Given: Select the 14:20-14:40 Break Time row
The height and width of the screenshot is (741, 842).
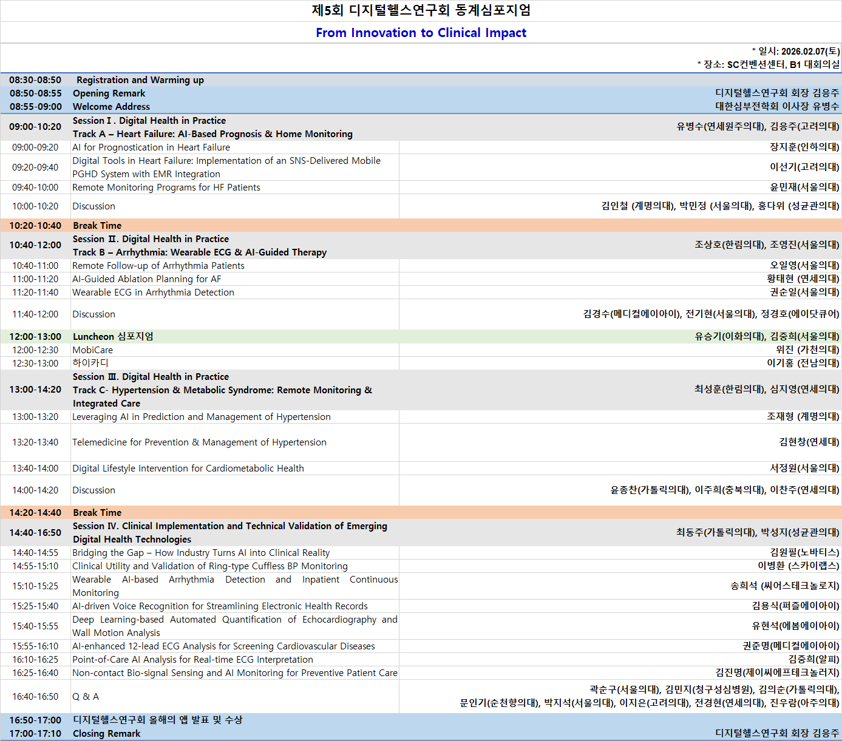Looking at the screenshot, I should coord(97,513).
